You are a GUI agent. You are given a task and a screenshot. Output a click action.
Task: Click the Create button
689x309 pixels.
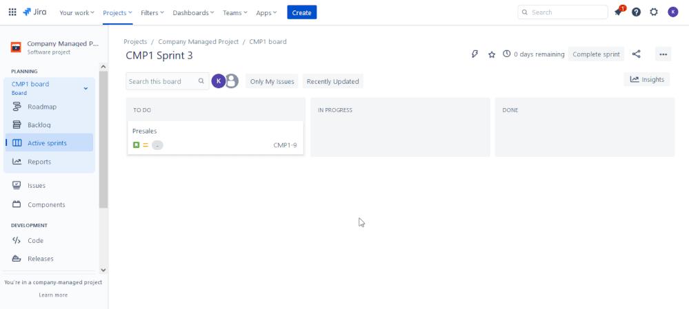click(302, 12)
